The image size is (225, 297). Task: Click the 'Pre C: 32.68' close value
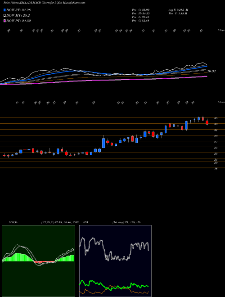coord(140,21)
